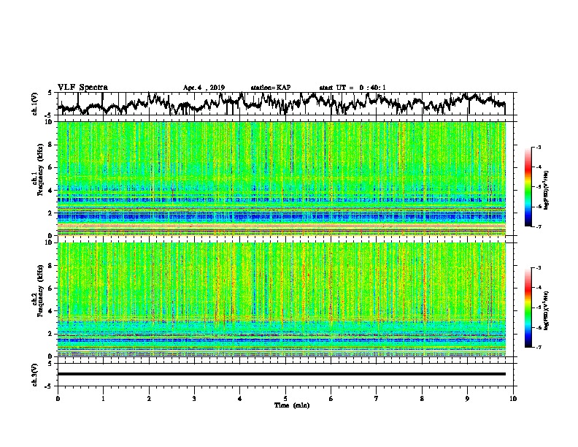Click the ch.1 colorbar log(PSD) label
This screenshot has height=447, width=578.
(547, 190)
